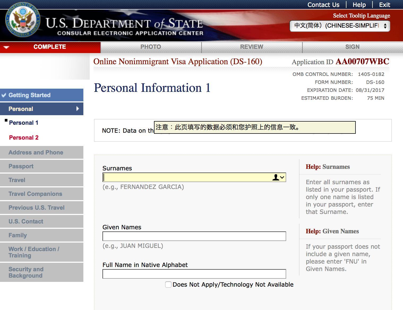This screenshot has height=310, width=403.
Task: Open the Work / Education / Training section
Action: click(x=42, y=252)
